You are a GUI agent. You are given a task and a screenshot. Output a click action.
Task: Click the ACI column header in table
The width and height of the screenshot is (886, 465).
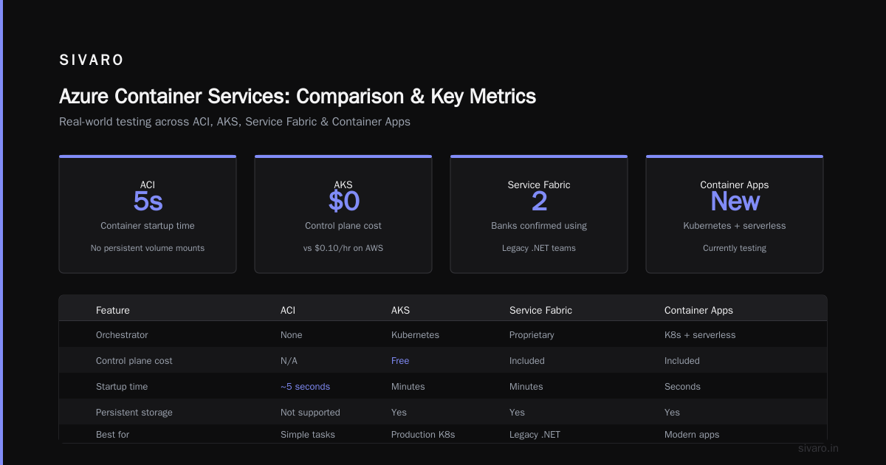pyautogui.click(x=288, y=310)
